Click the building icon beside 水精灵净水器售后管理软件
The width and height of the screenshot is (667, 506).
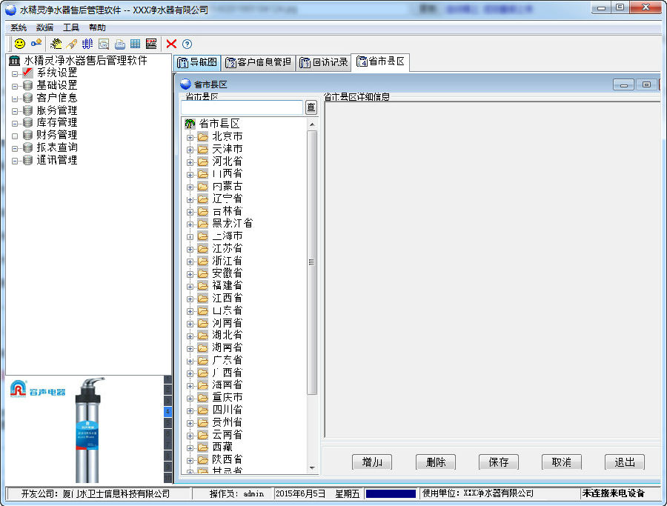[15, 61]
